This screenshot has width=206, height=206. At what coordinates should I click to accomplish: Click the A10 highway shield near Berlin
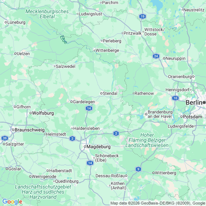click(175, 98)
